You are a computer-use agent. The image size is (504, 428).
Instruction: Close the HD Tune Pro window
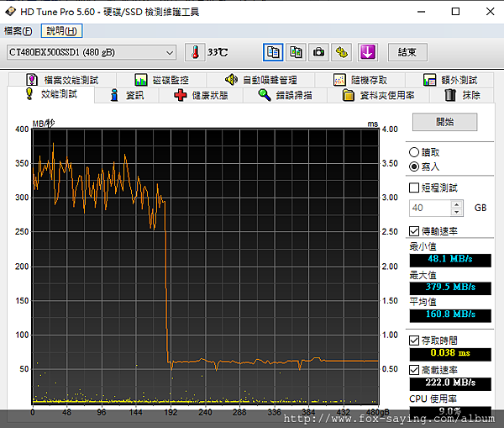[490, 12]
